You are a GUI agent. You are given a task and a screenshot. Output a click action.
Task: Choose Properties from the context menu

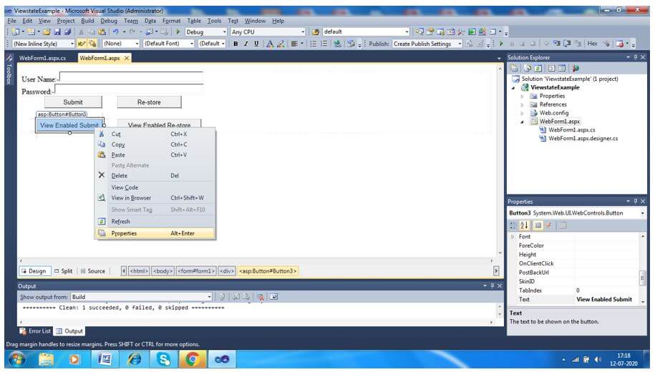(155, 233)
